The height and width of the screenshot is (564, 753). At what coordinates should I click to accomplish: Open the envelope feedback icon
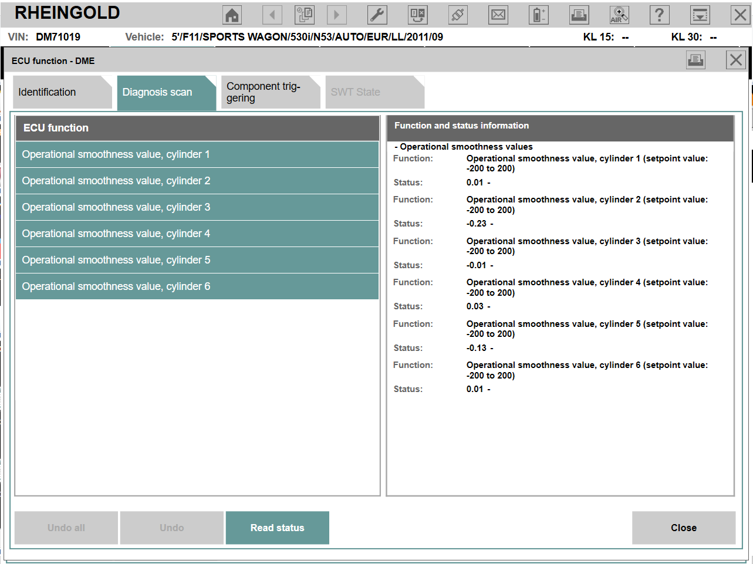tap(498, 15)
